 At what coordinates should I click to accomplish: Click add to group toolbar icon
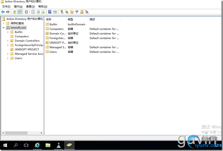pos(87,12)
